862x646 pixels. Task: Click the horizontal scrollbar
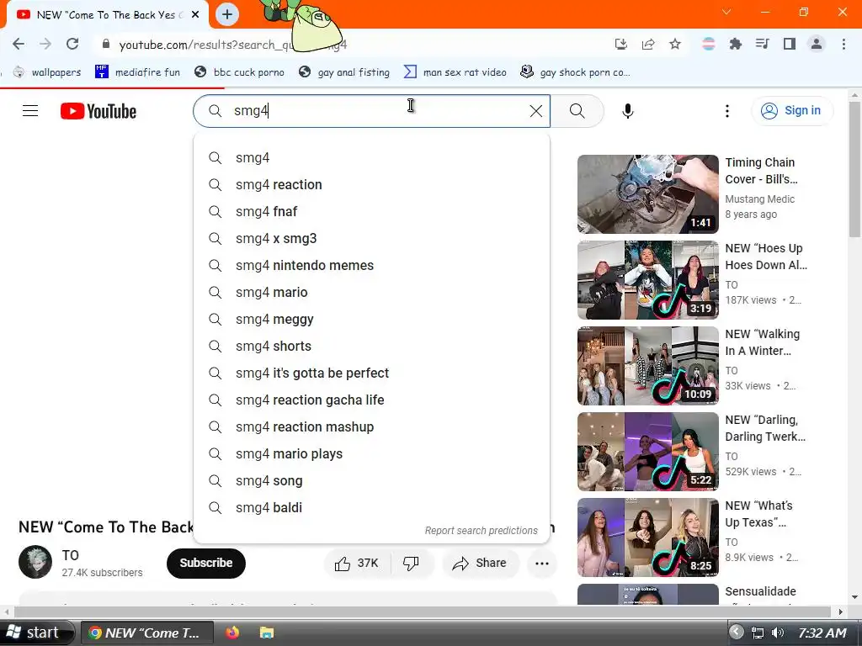click(x=423, y=612)
